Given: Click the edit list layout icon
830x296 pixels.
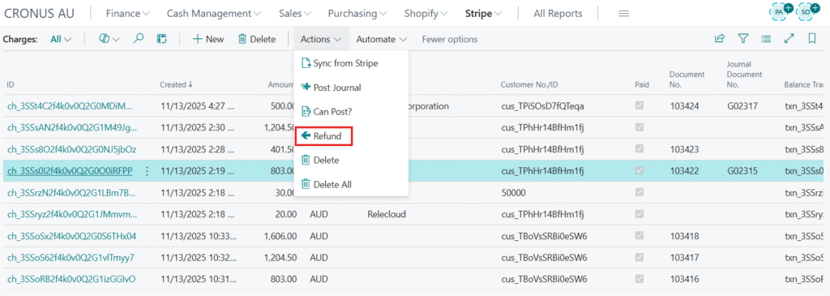Looking at the screenshot, I should tap(162, 39).
